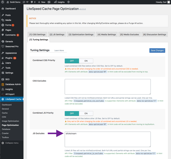171x159 pixels.
Task: Click the Plugins plug icon
Action: (x=3, y=58)
